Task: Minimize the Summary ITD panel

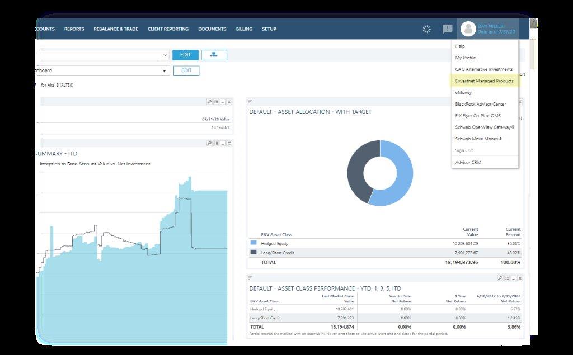Action: coord(223,143)
